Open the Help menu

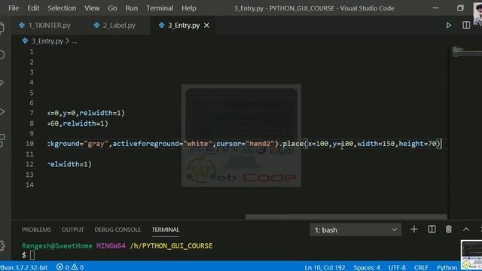coord(189,8)
